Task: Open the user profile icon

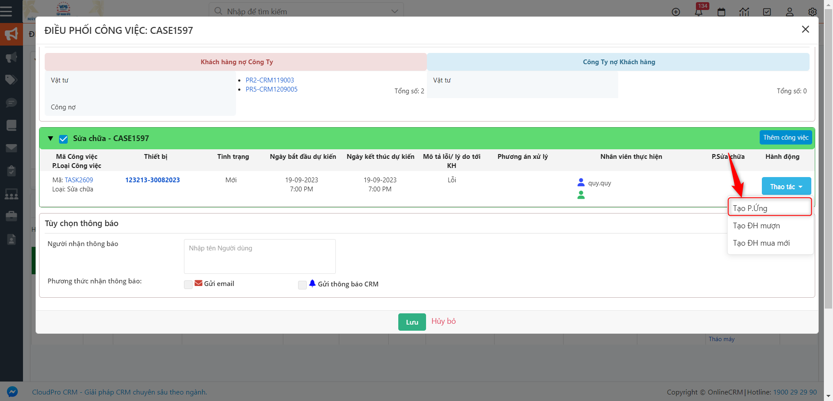Action: (790, 12)
